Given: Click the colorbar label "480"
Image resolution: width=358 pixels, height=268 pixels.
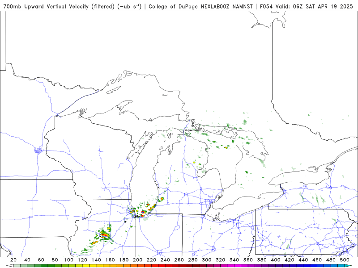Looking at the screenshot, I should click(331, 260).
